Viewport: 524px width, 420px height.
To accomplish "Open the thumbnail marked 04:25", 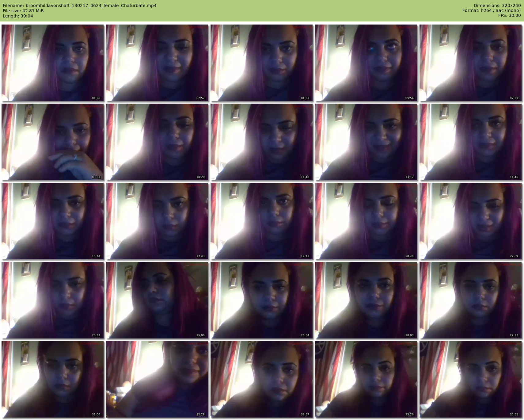I will [x=262, y=63].
